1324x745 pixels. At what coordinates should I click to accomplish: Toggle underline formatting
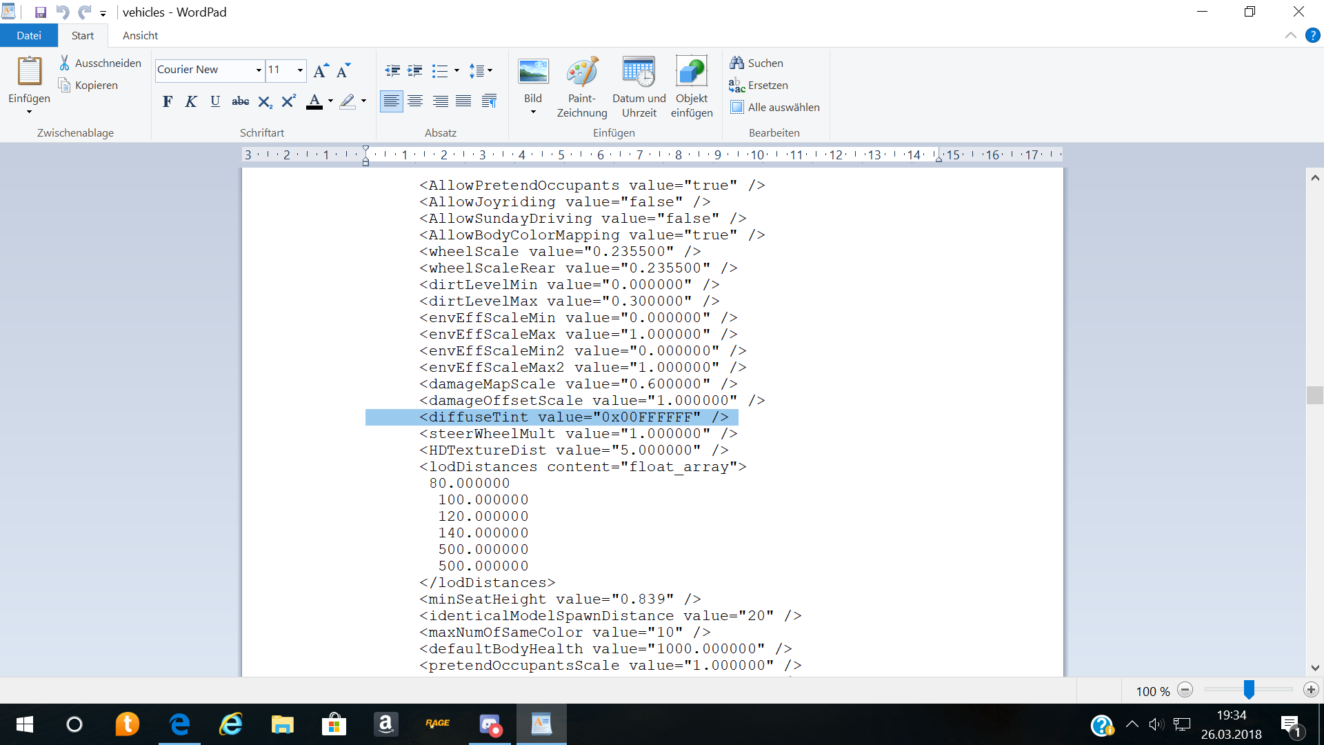(215, 101)
